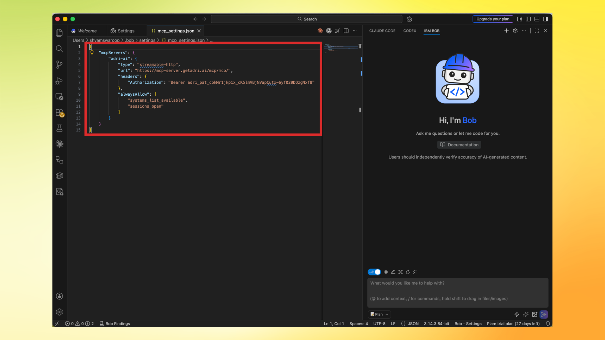The width and height of the screenshot is (605, 340).
Task: Click the Upgrade your plan button
Action: click(x=493, y=19)
